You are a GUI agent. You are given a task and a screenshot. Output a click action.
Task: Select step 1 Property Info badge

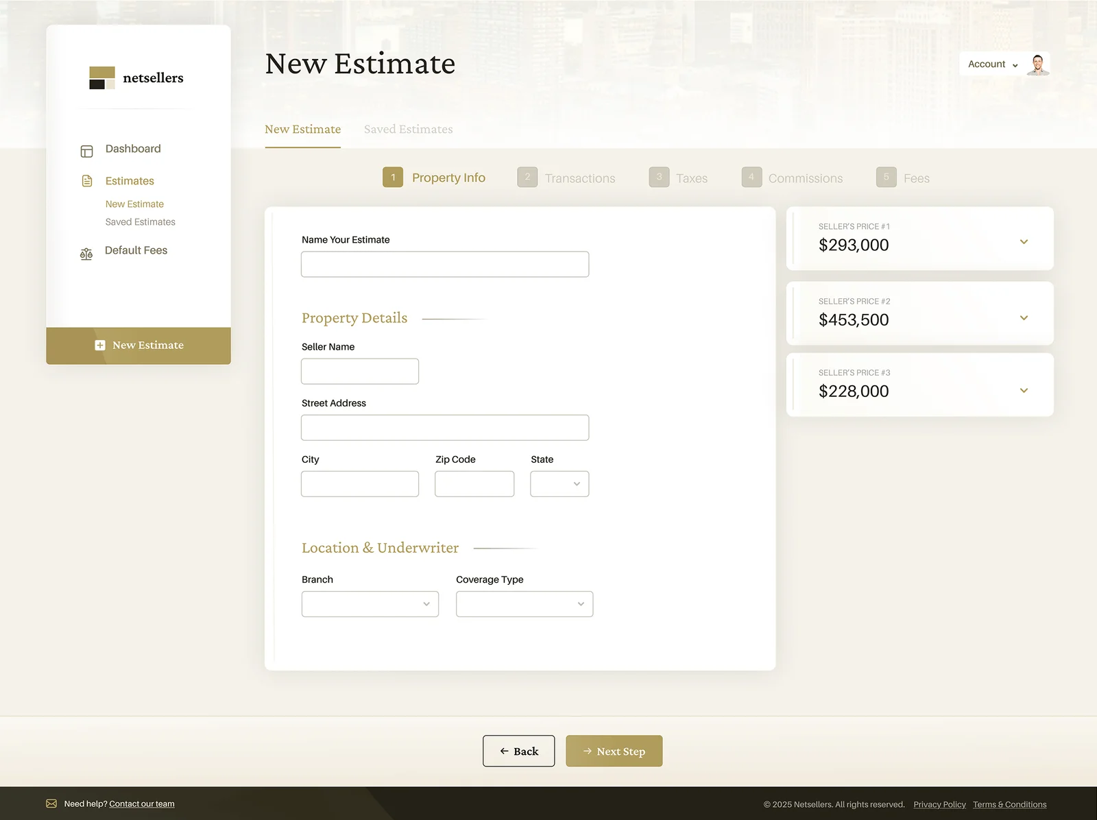click(x=393, y=178)
